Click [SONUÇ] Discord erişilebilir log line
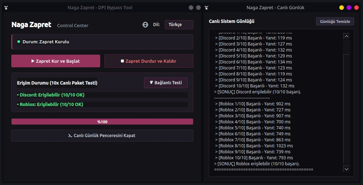The width and height of the screenshot is (363, 185). (258, 92)
